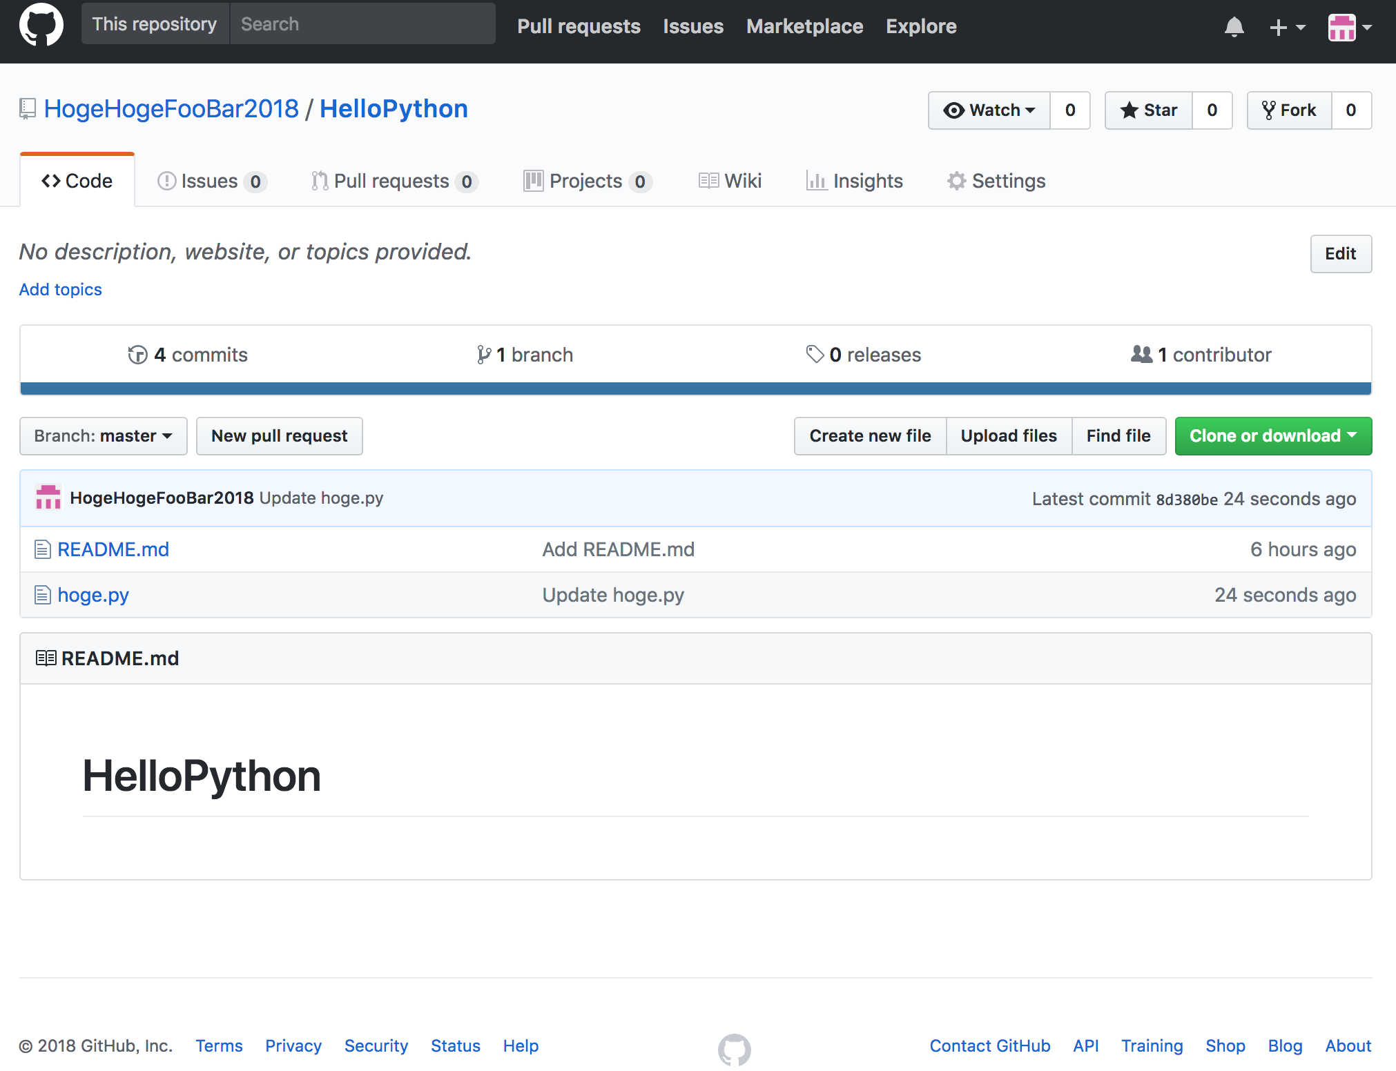
Task: Click the commits history clock icon
Action: pyautogui.click(x=137, y=355)
